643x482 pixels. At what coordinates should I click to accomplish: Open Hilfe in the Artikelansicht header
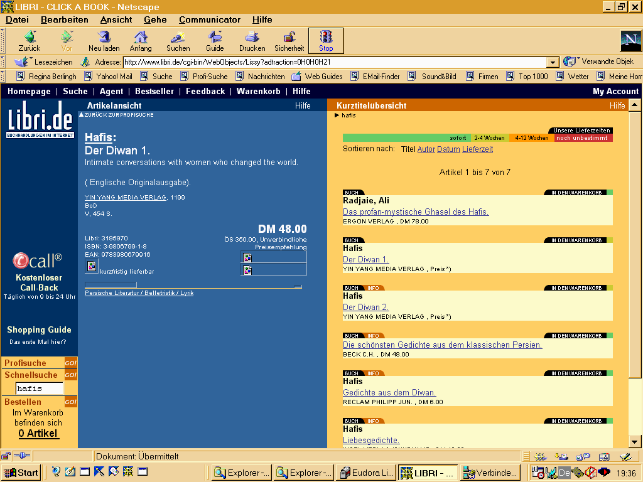303,105
